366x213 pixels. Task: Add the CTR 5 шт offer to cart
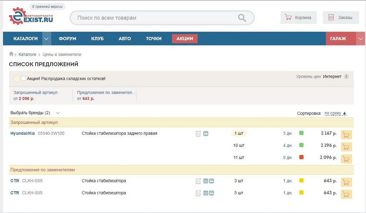point(346,194)
